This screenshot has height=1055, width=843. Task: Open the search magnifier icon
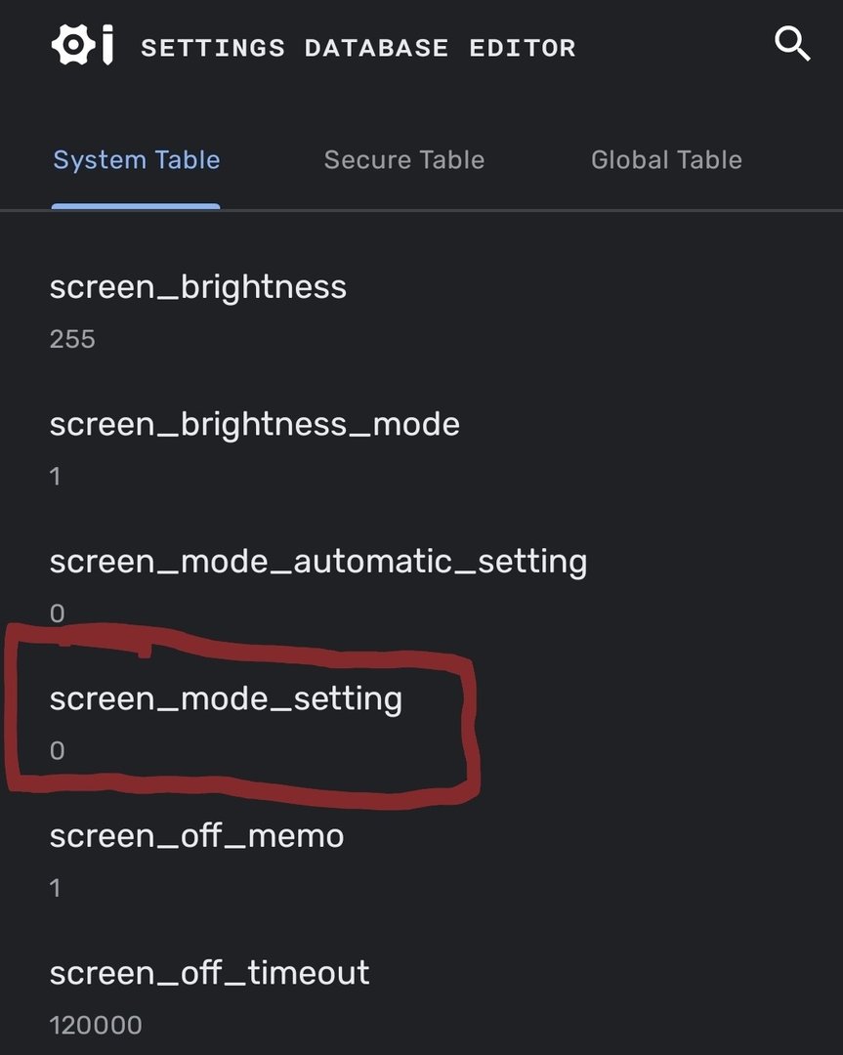pyautogui.click(x=792, y=45)
